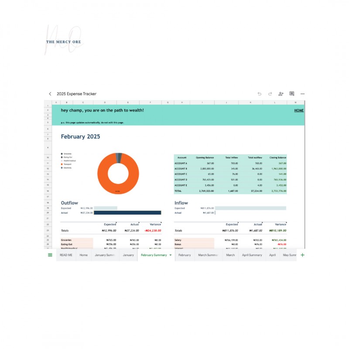Select the Bonus category cell
This screenshot has width=349, height=349.
pos(194,244)
